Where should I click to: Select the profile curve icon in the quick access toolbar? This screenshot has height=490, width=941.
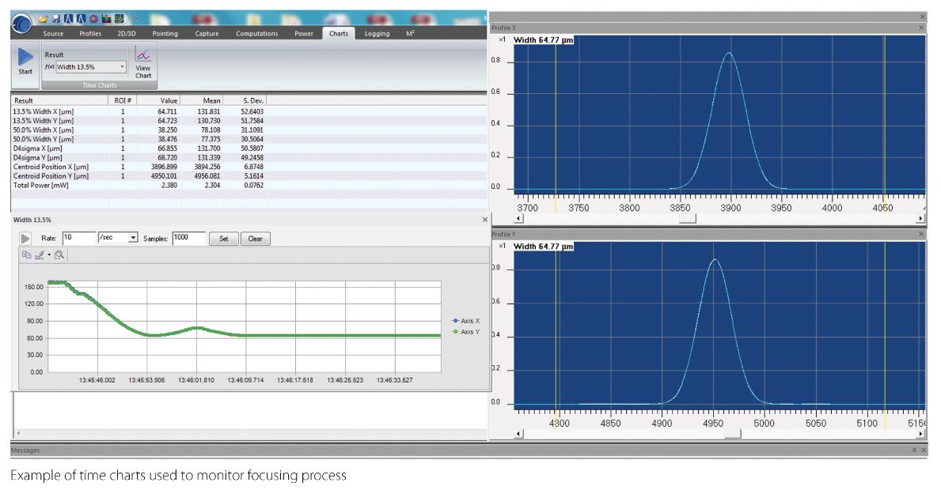tap(70, 20)
